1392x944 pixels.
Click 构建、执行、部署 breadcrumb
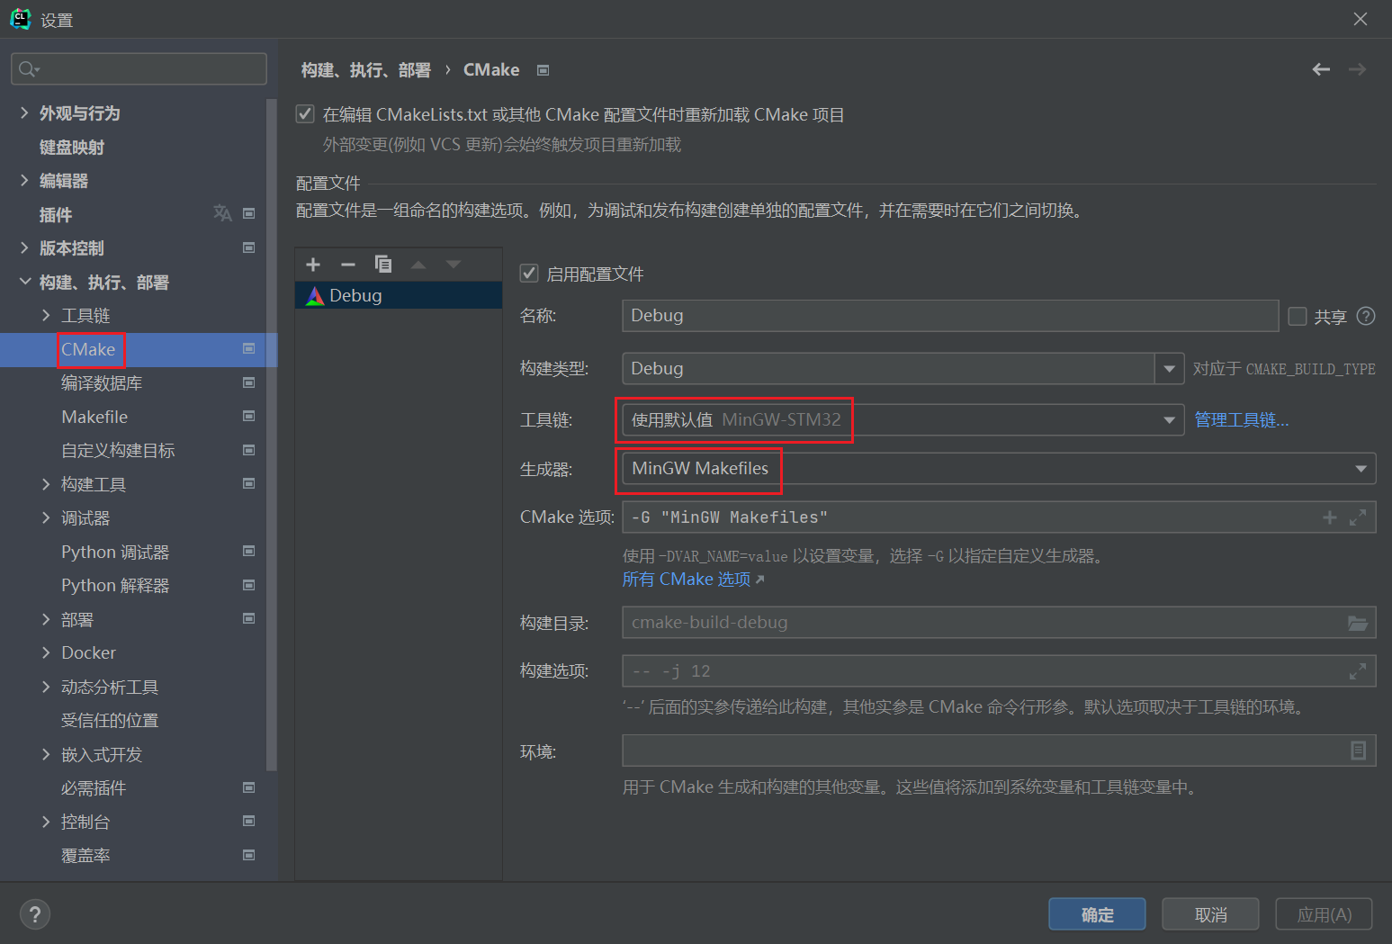[366, 70]
